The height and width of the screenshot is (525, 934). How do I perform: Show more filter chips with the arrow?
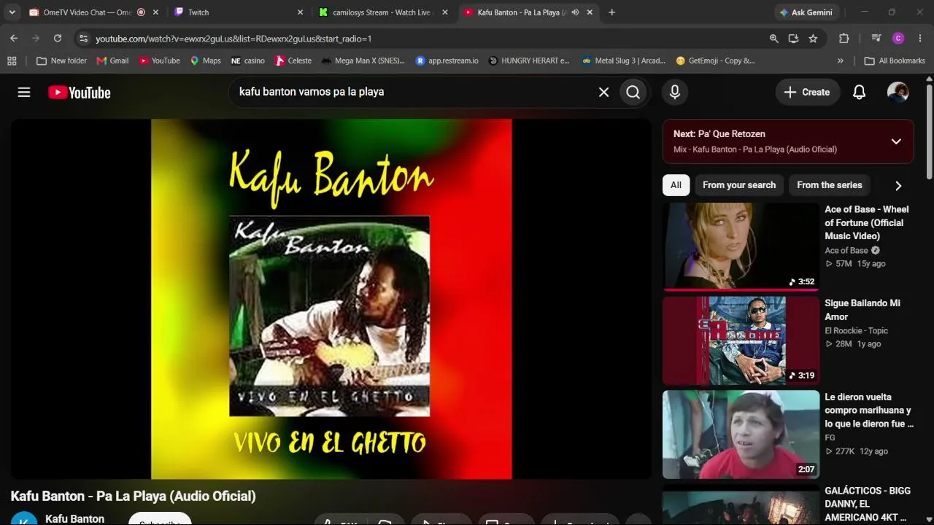898,185
